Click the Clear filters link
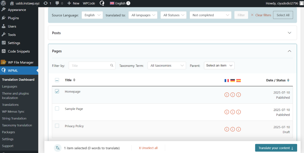The height and width of the screenshot is (153, 304). [261, 15]
